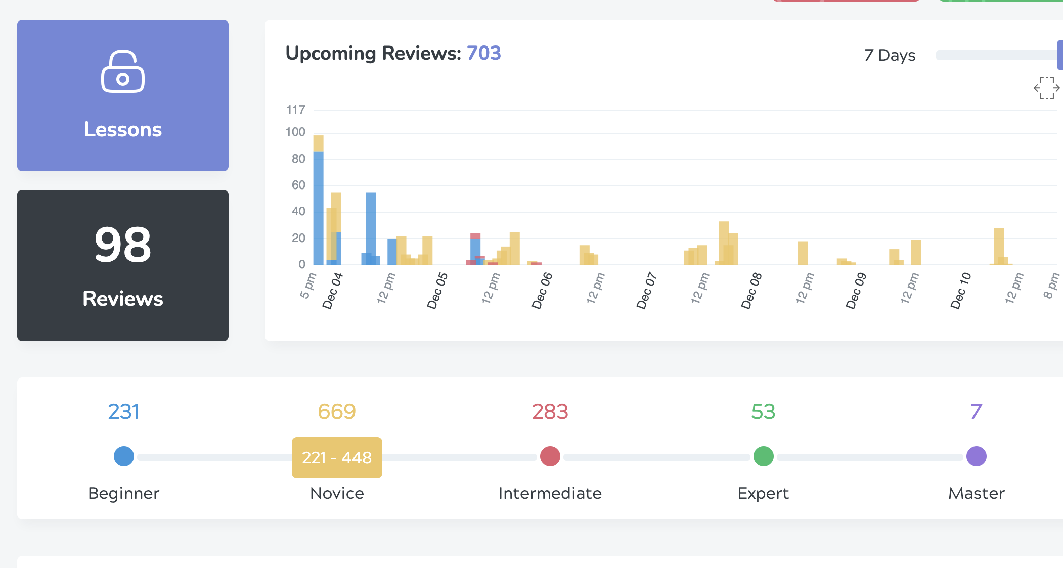Click the purple Master stage dot

pyautogui.click(x=976, y=456)
